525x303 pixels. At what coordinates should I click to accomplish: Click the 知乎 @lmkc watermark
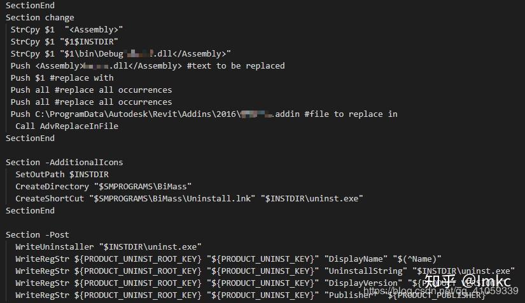point(471,280)
